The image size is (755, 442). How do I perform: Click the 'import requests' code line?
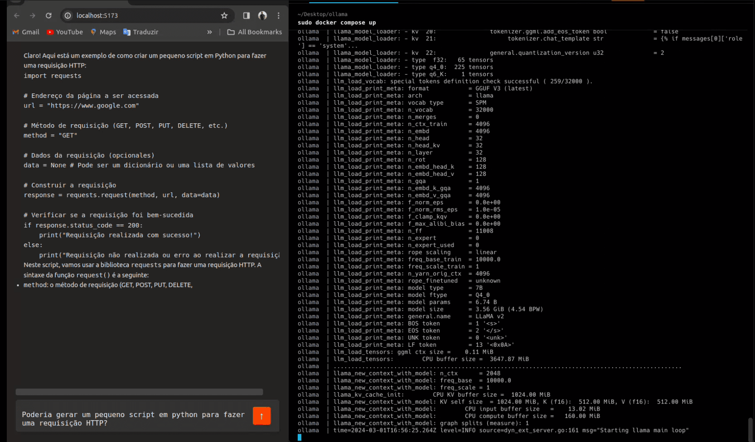click(53, 76)
